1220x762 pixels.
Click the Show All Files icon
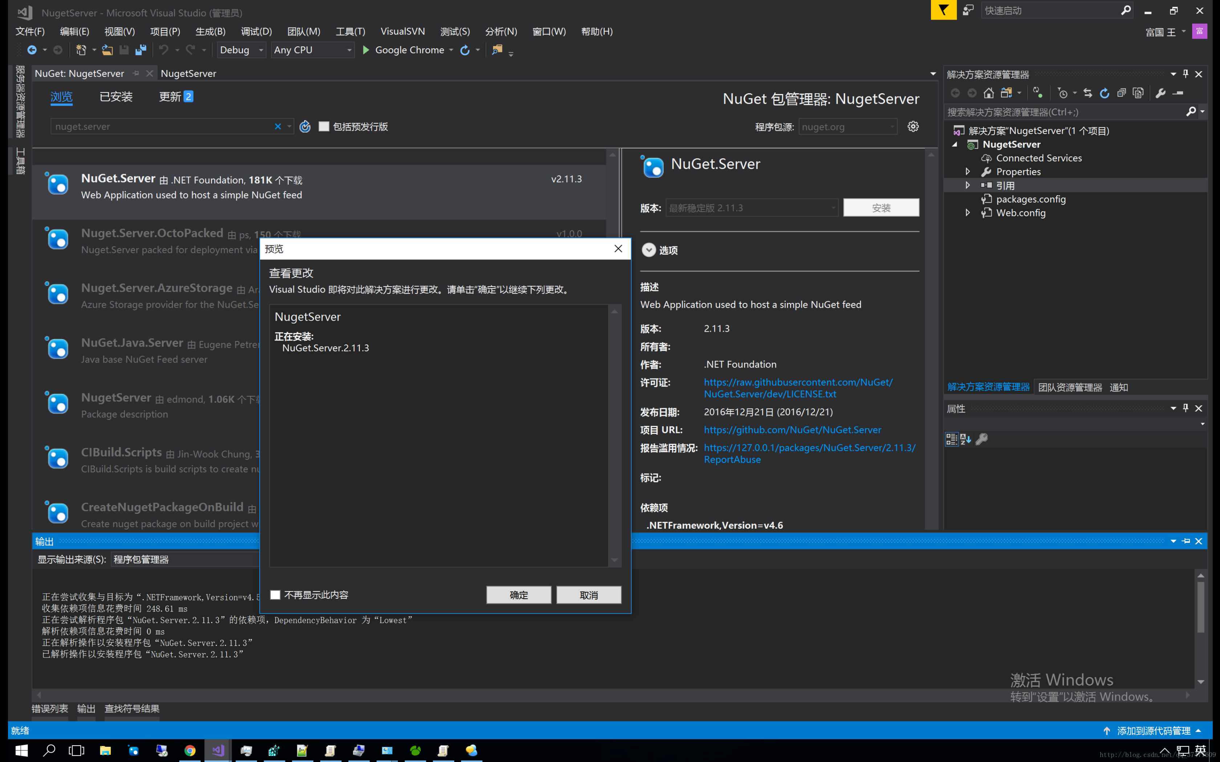pos(1138,93)
